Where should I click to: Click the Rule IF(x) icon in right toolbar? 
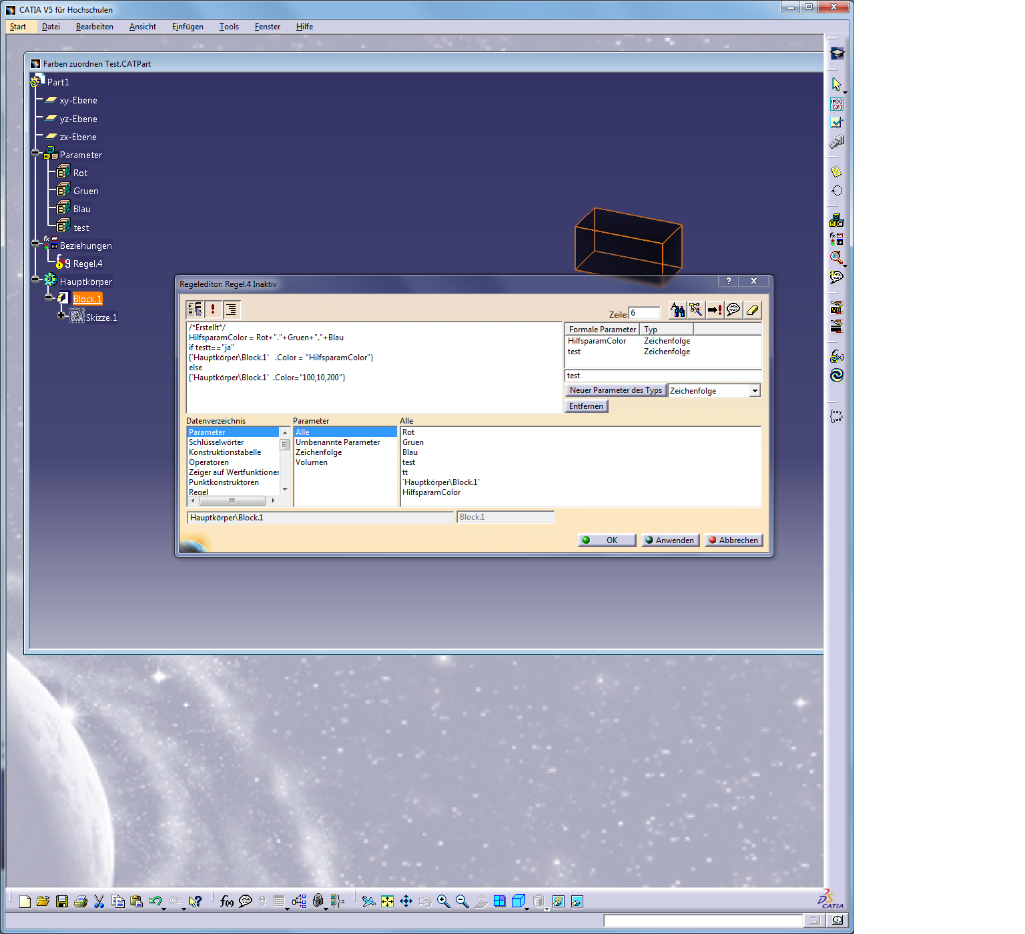click(x=837, y=104)
